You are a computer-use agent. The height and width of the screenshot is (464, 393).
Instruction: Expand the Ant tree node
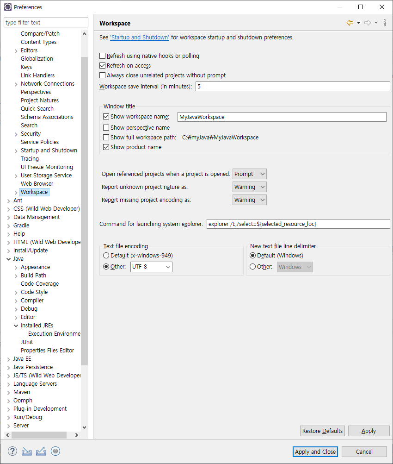pyautogui.click(x=9, y=201)
